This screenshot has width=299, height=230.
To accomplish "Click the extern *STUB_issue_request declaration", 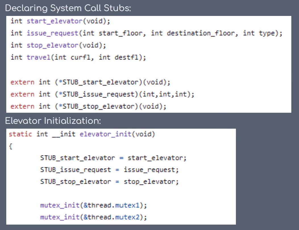I will pos(102,94).
